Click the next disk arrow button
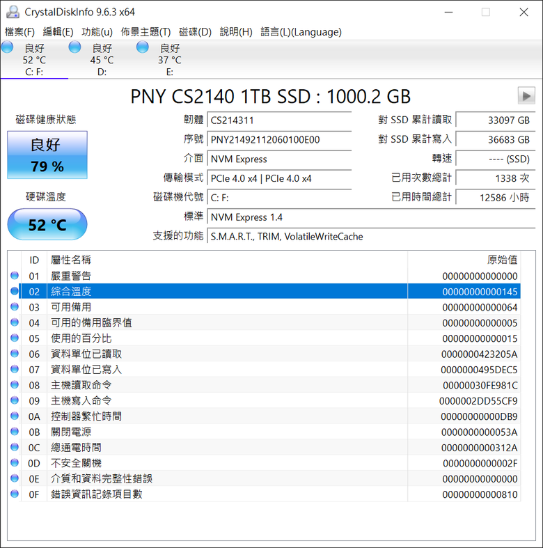The image size is (543, 548). pyautogui.click(x=526, y=95)
